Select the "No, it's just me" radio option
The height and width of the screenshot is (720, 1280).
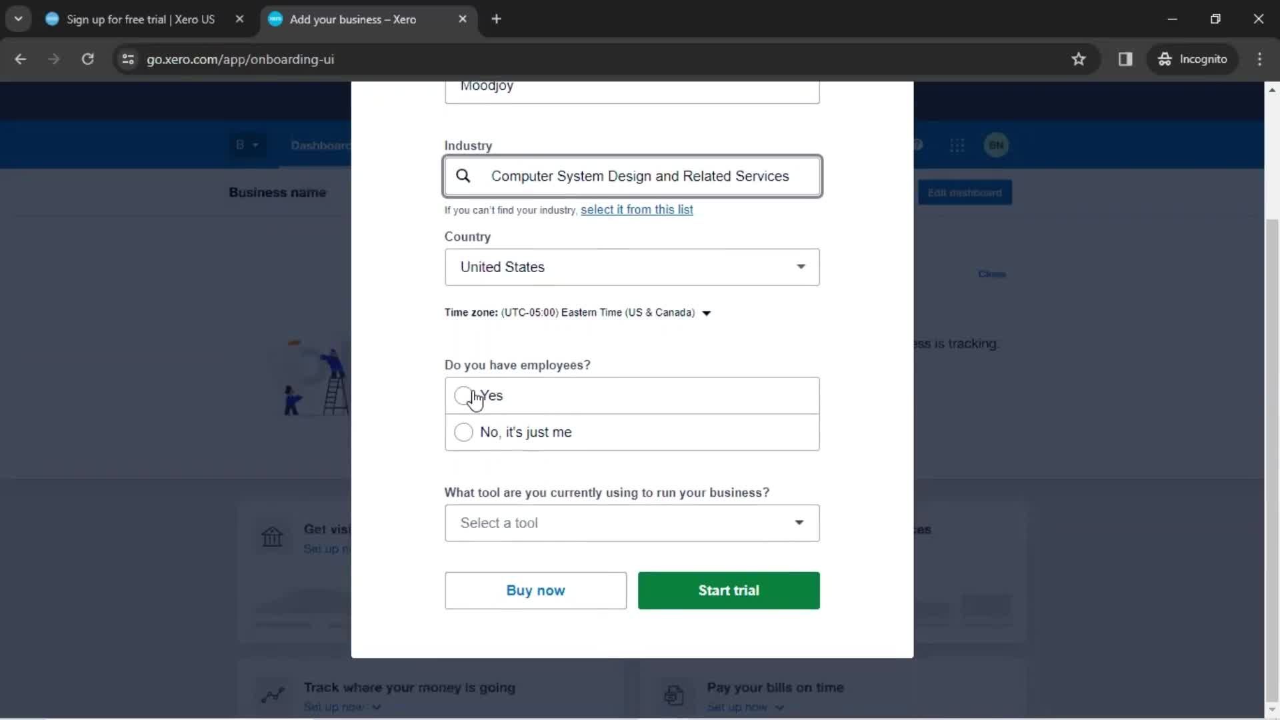pos(463,432)
